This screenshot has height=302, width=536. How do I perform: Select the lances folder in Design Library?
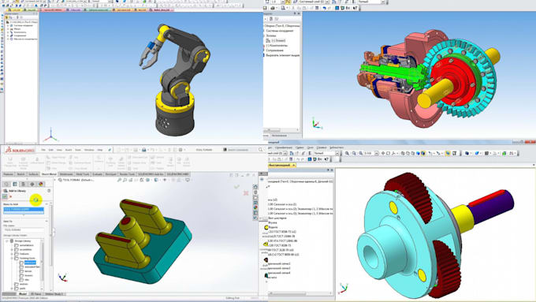click(28, 271)
